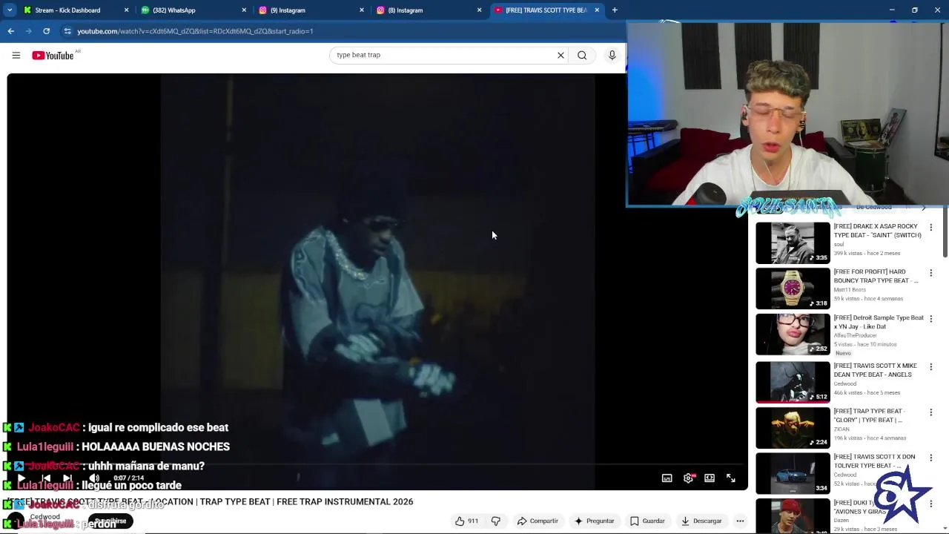949x534 pixels.
Task: Open options for Drake x ASAP Rocky video
Action: (930, 228)
